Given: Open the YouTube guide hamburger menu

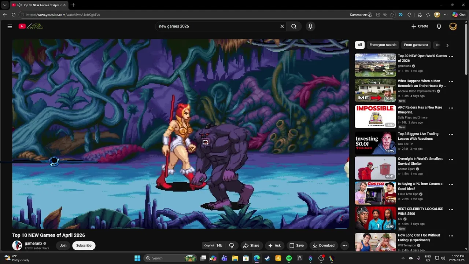Looking at the screenshot, I should (x=10, y=26).
